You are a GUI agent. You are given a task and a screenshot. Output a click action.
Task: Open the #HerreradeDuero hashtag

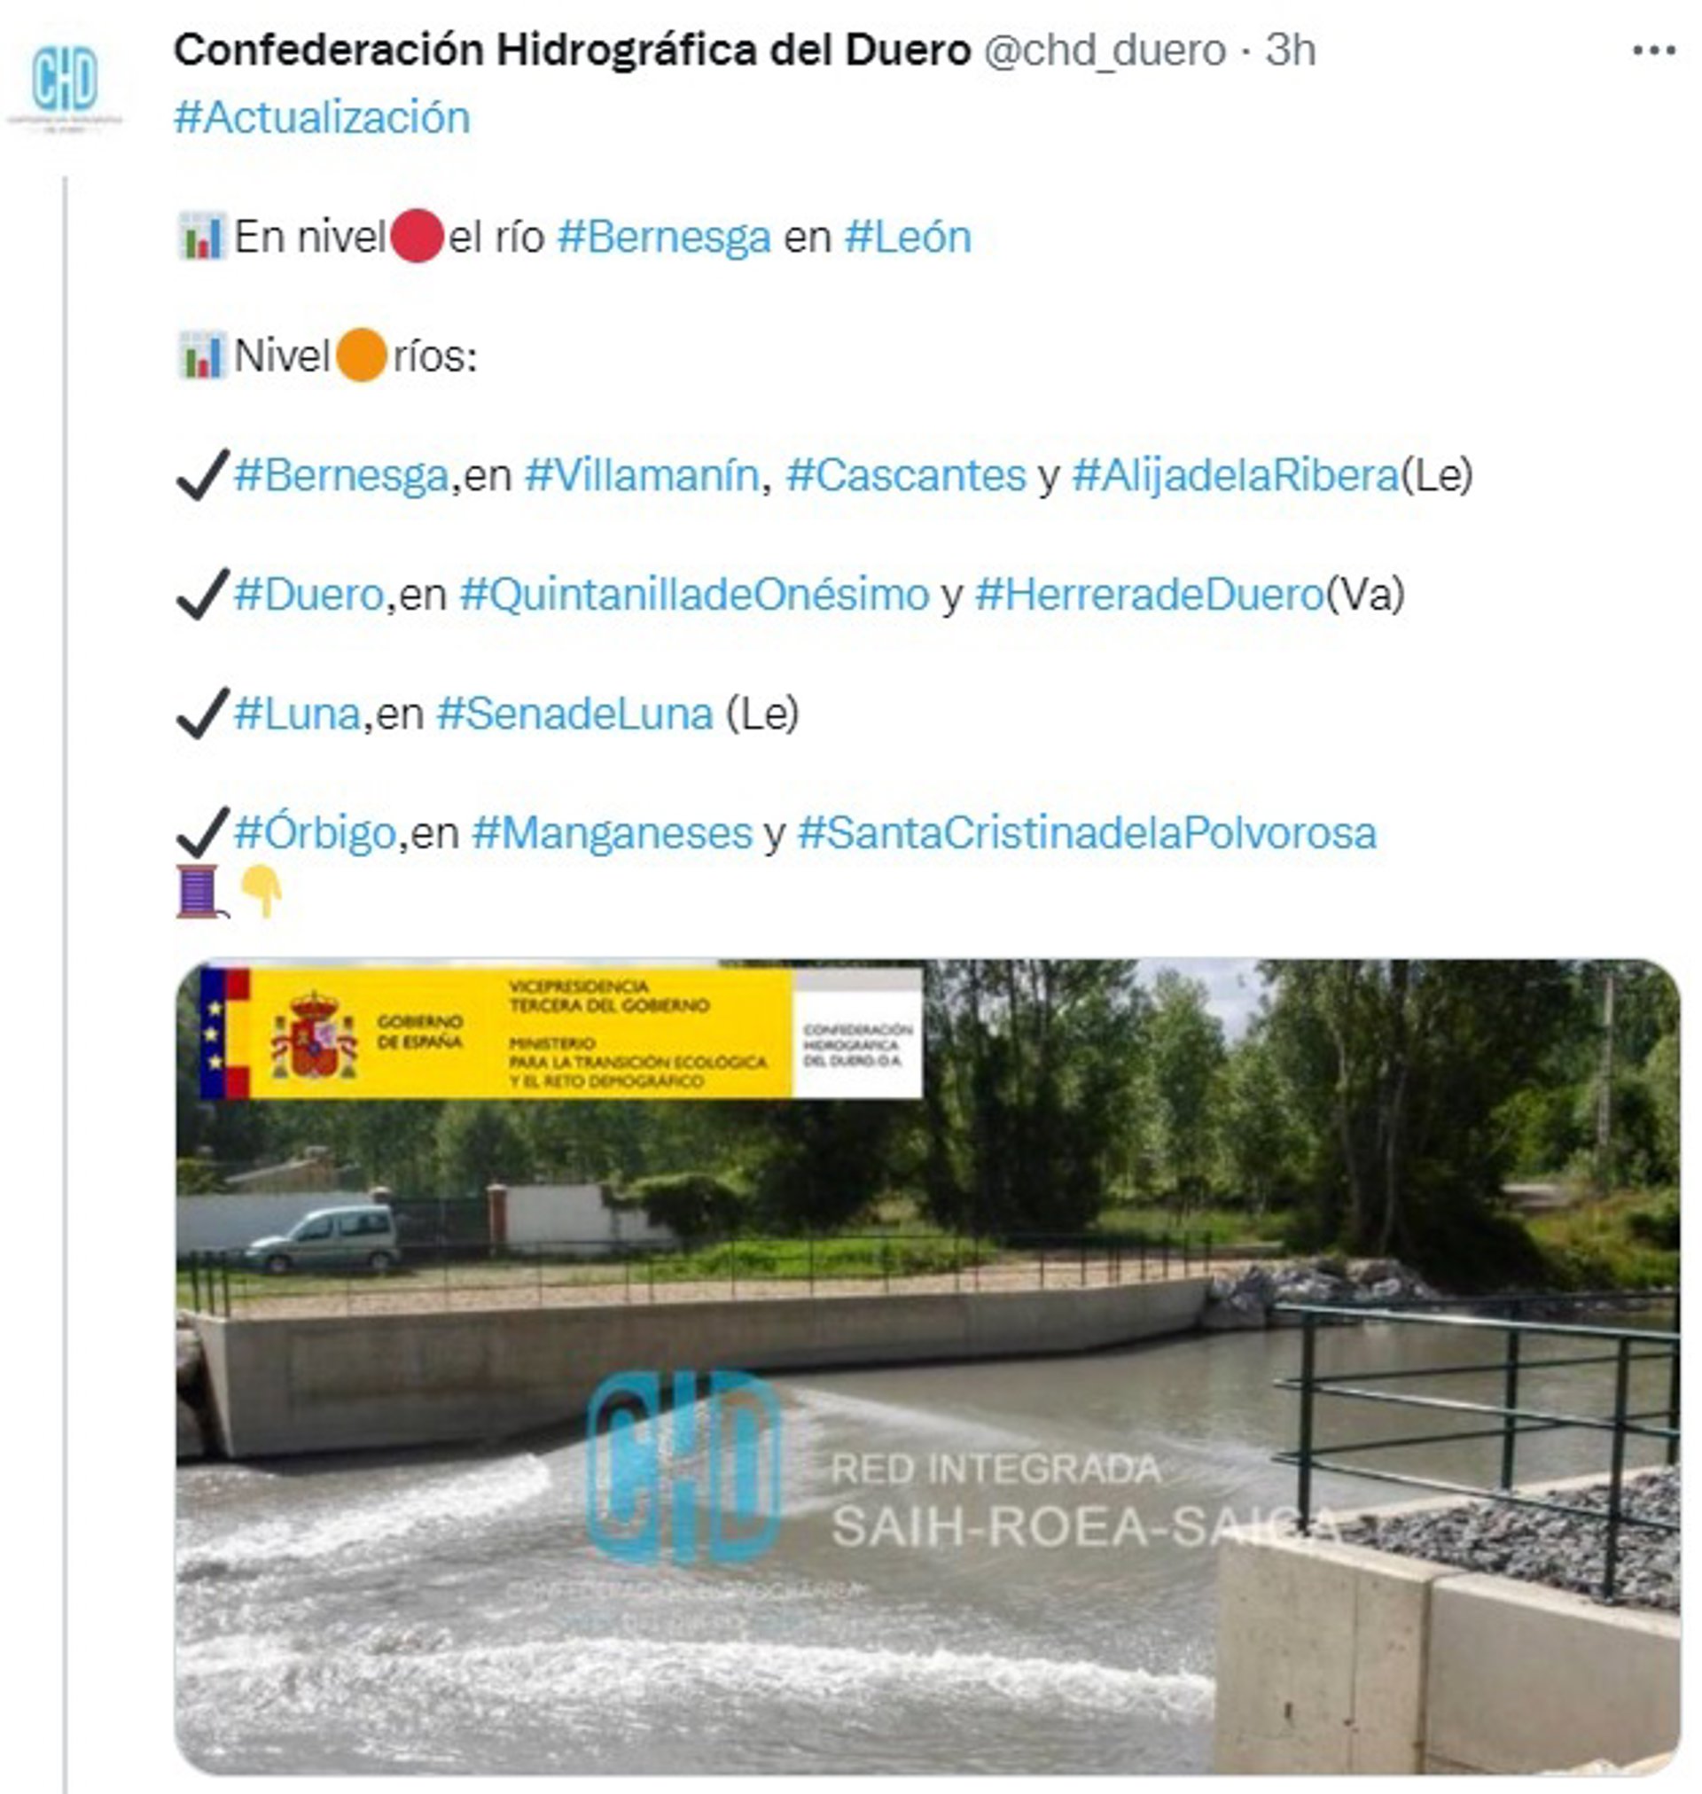(1150, 595)
